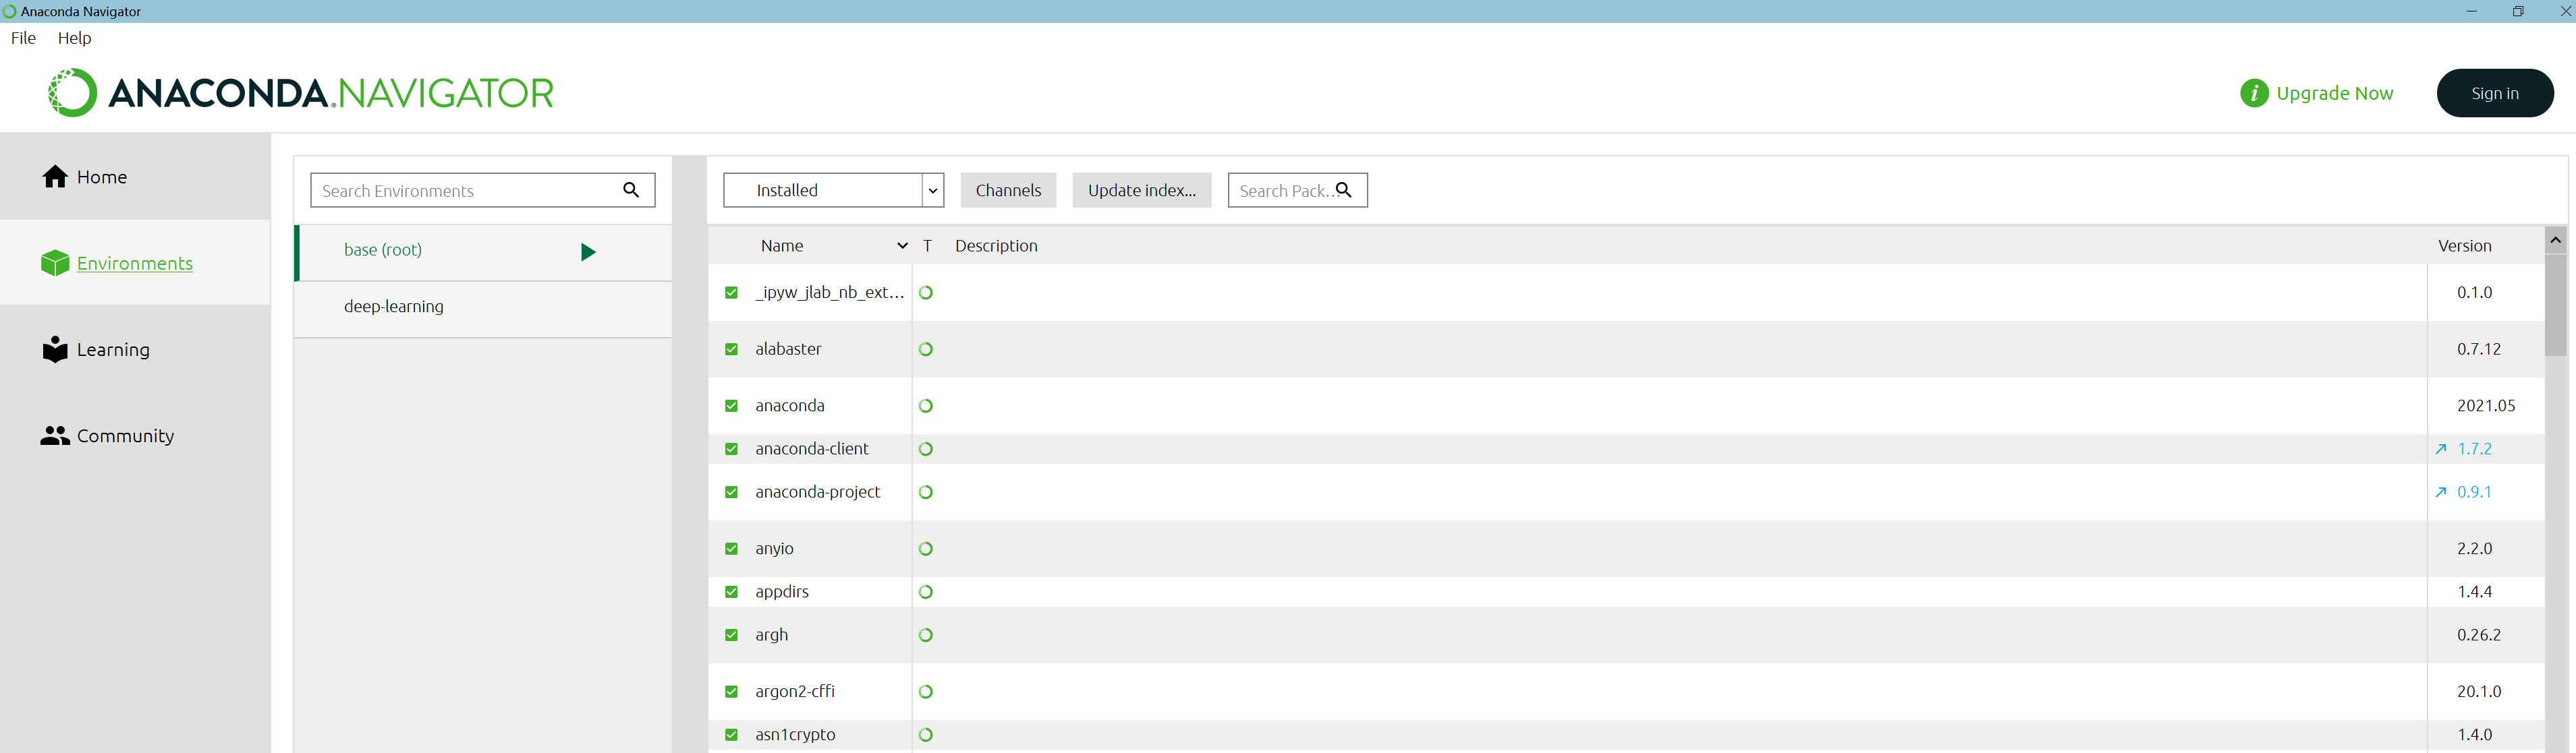2576x753 pixels.
Task: Select the deep-learning environment
Action: point(394,307)
